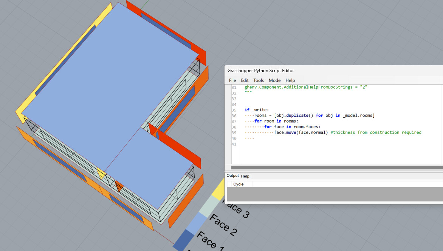Viewport: 443px width, 251px height.
Task: Click the 'Face 2' legend label
Action: point(223,225)
